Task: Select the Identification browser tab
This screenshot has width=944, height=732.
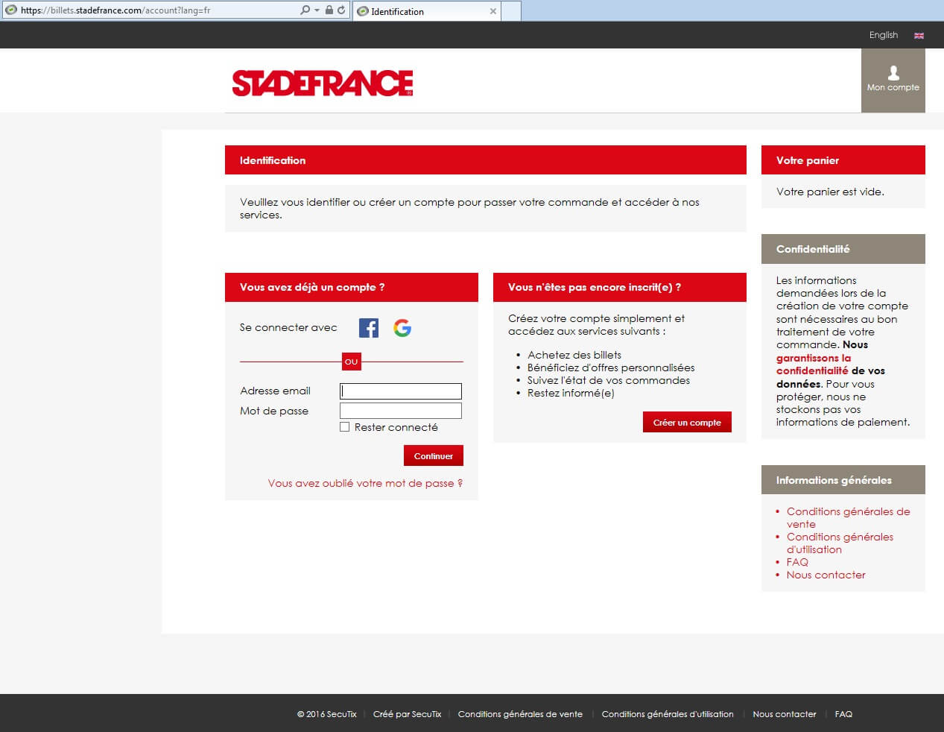Action: 426,11
